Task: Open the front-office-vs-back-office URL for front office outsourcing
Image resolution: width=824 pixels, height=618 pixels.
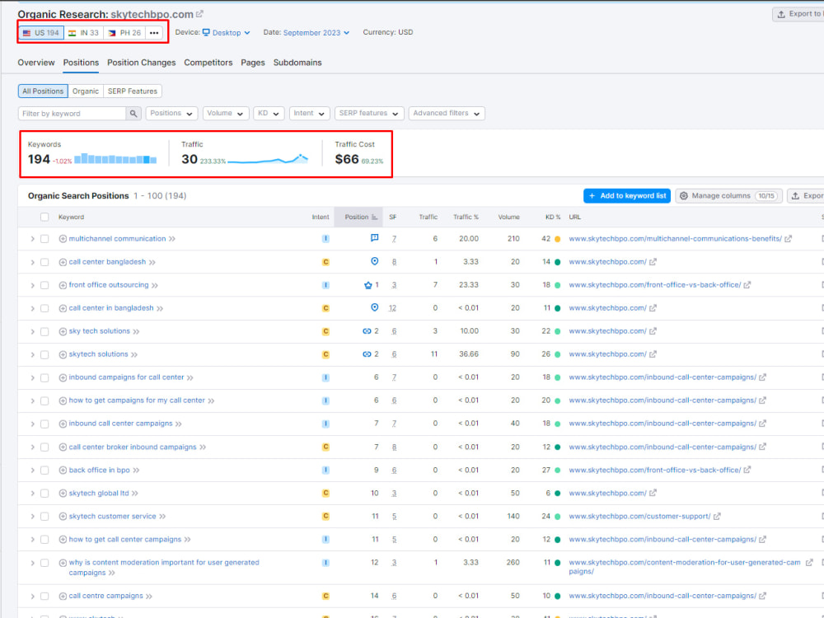Action: pyautogui.click(x=655, y=285)
